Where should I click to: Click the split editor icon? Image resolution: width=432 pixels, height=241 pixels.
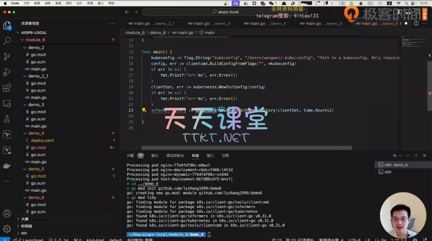point(416,24)
